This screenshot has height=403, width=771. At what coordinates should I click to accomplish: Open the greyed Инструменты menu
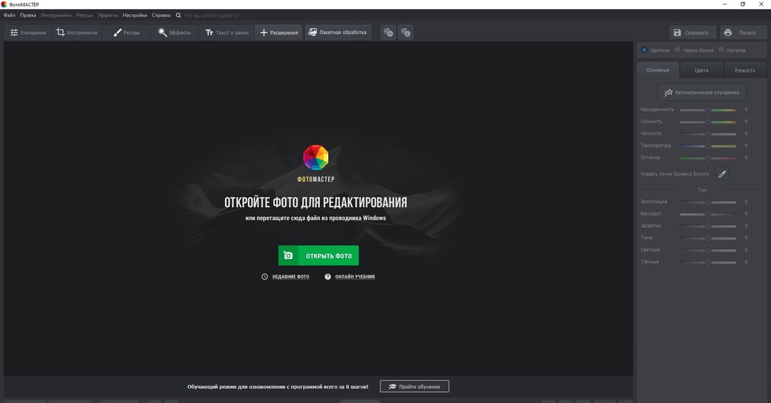click(x=57, y=15)
